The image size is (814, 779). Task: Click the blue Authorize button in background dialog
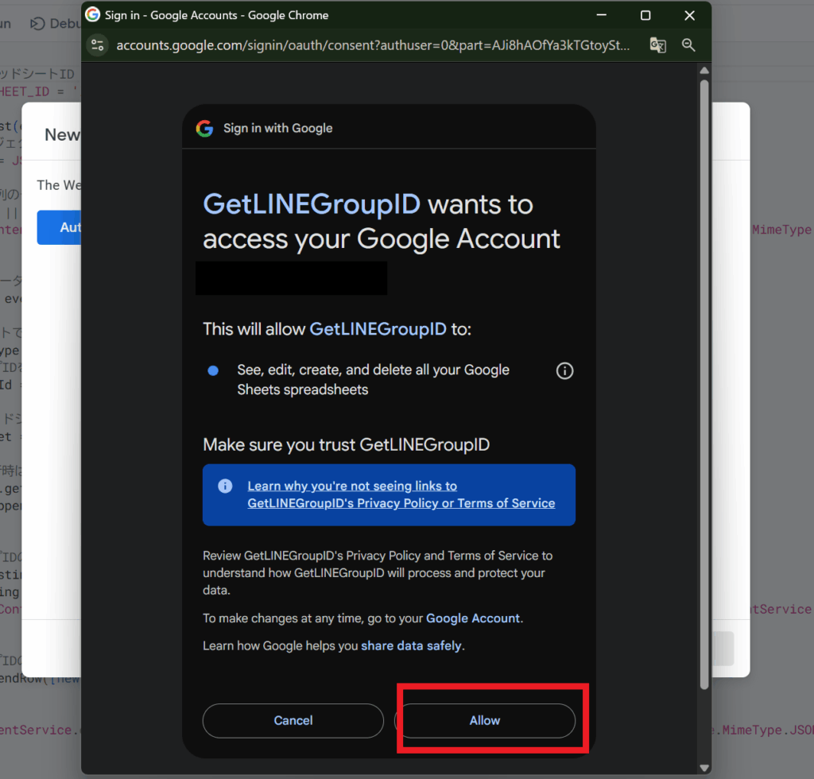pos(59,227)
